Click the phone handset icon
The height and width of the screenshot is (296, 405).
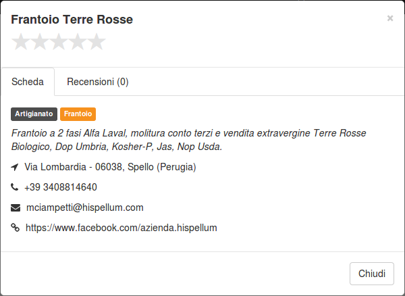[x=14, y=187]
